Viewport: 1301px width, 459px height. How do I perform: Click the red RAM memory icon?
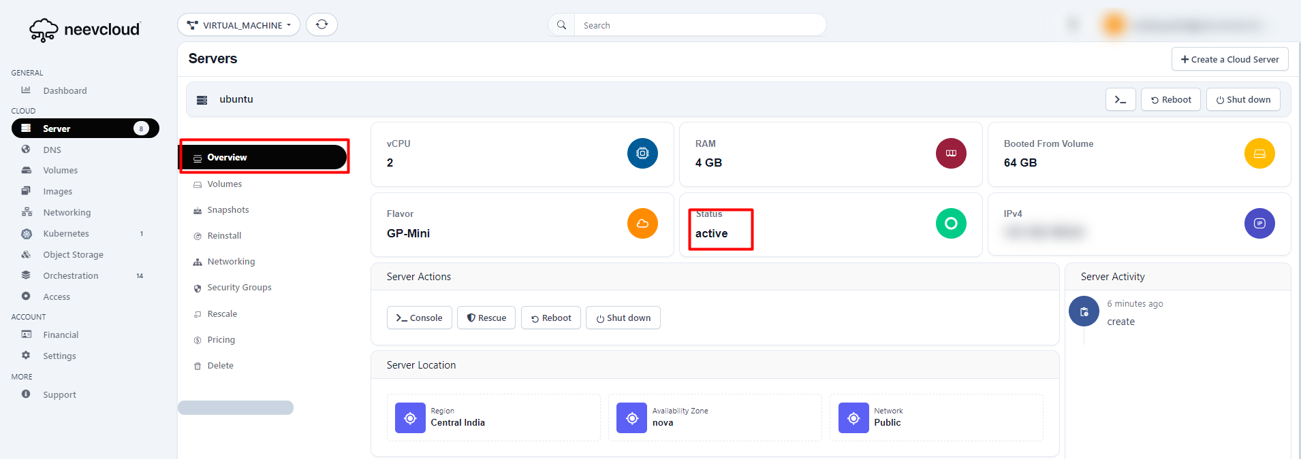(x=951, y=154)
